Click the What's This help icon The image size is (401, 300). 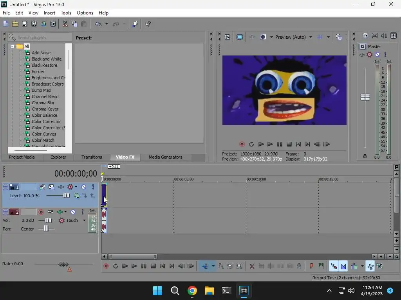pyautogui.click(x=148, y=24)
